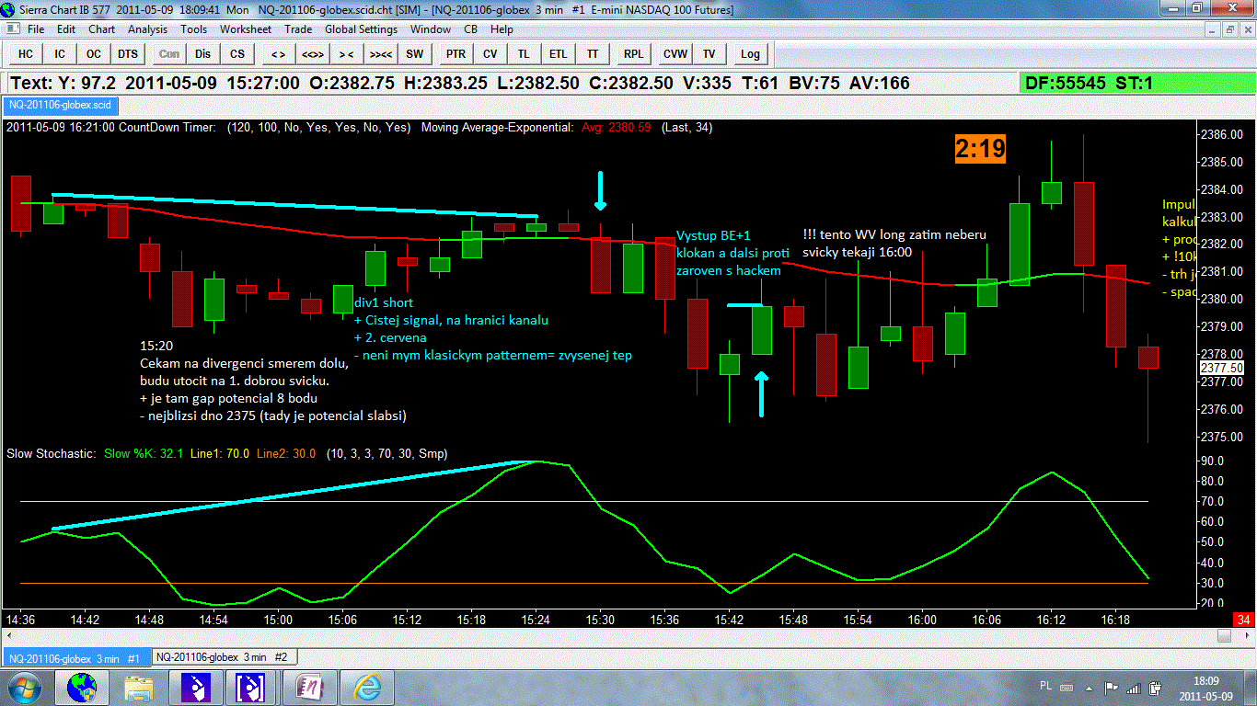Open the File menu
Viewport: 1257px width, 706px height.
coord(36,29)
